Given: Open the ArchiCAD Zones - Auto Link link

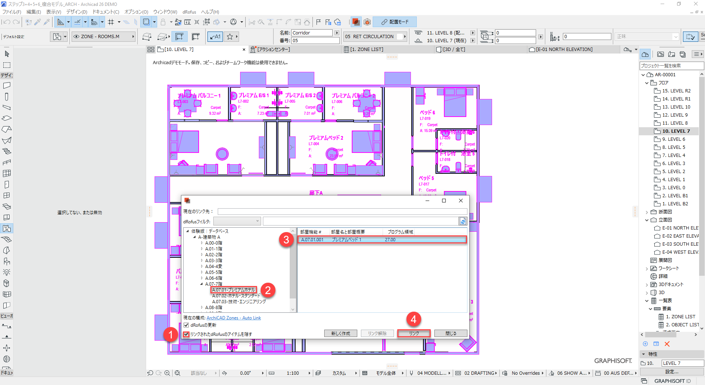Looking at the screenshot, I should pyautogui.click(x=234, y=318).
